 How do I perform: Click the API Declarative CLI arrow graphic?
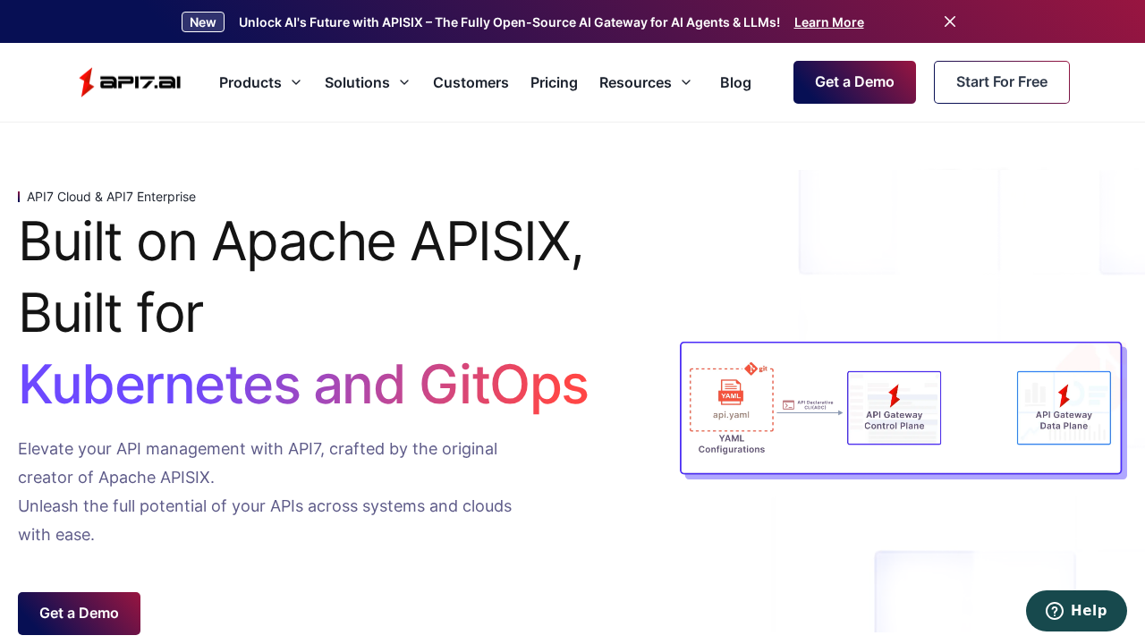810,408
